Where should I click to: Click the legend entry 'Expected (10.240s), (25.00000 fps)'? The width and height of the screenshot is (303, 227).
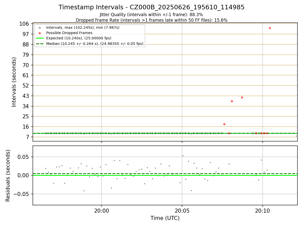[79, 38]
